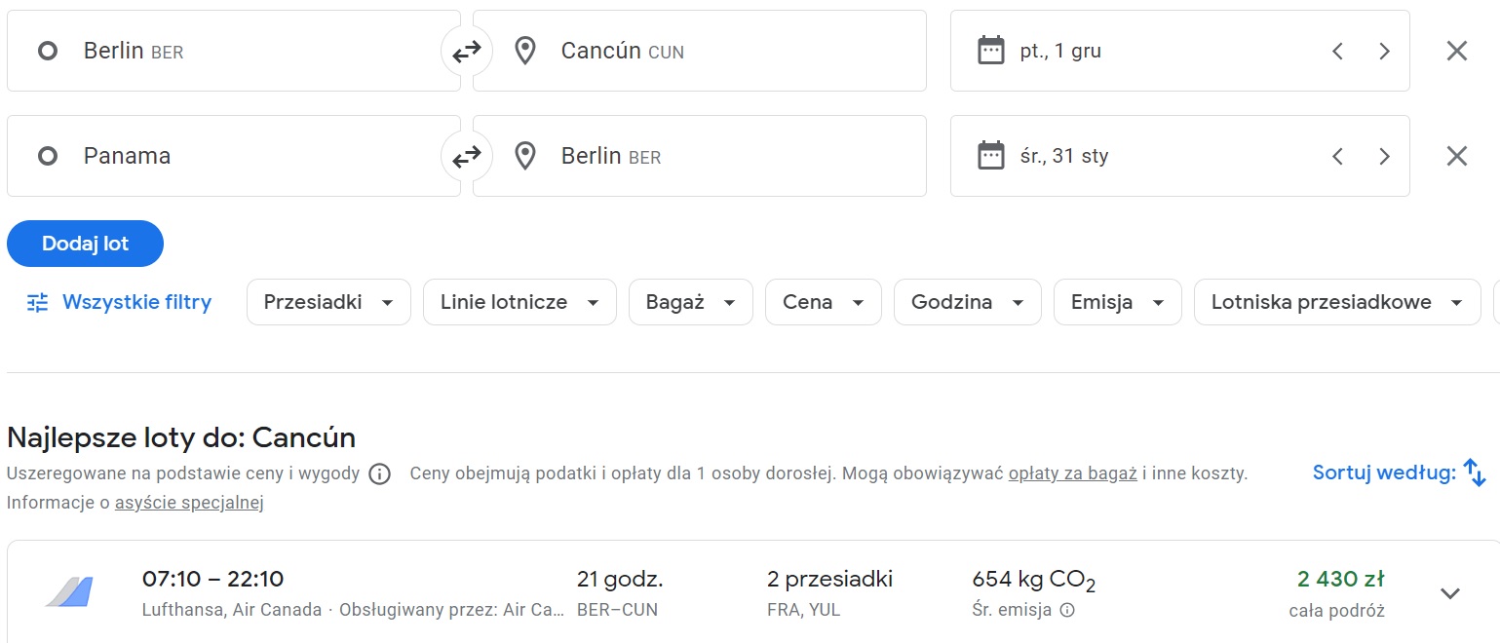Viewport: 1500px width, 643px height.
Task: Click the FRA, YUL layover airports text
Action: (804, 611)
